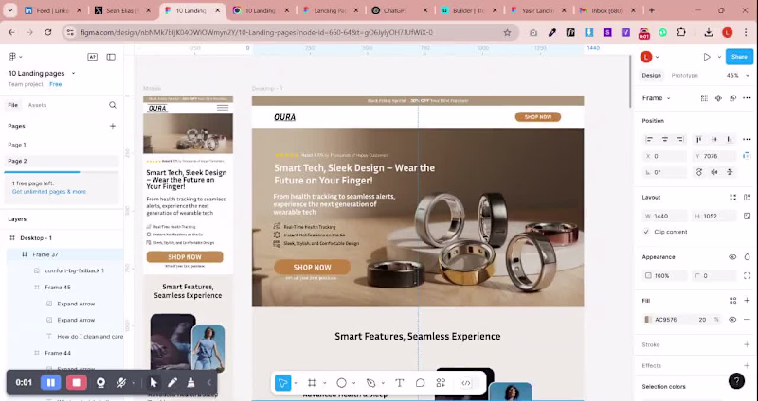
Task: Open Frame tool options dropdown arrow
Action: click(x=324, y=383)
